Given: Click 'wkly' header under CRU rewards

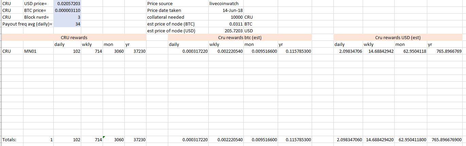Looking at the screenshot, I should click(x=92, y=44).
